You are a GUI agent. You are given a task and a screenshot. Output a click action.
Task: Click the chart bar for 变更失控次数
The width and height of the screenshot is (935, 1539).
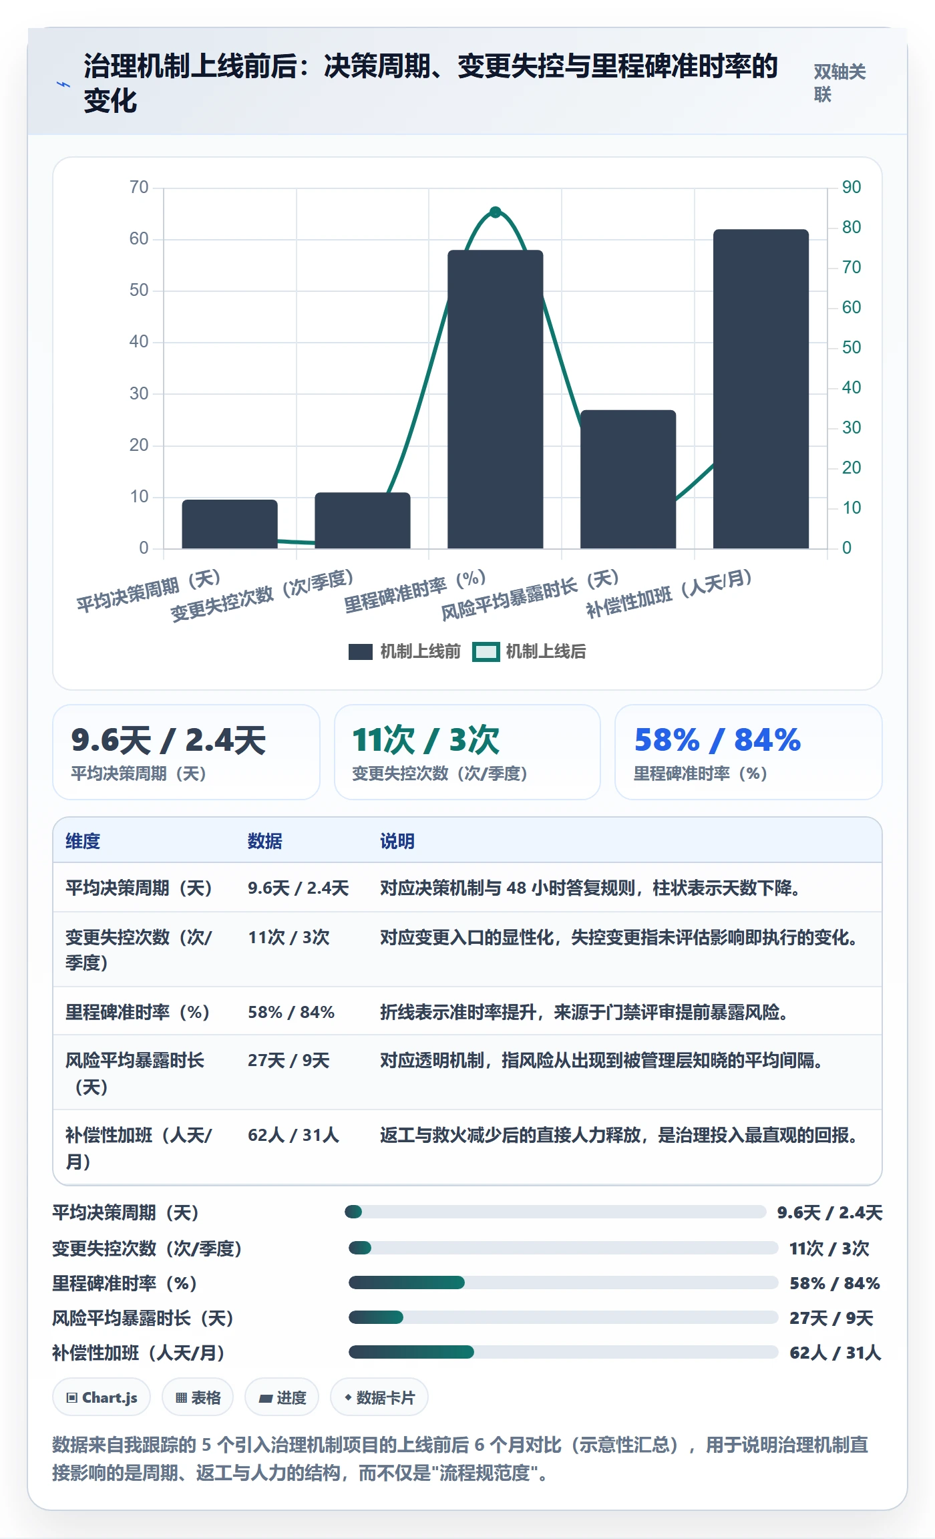363,521
